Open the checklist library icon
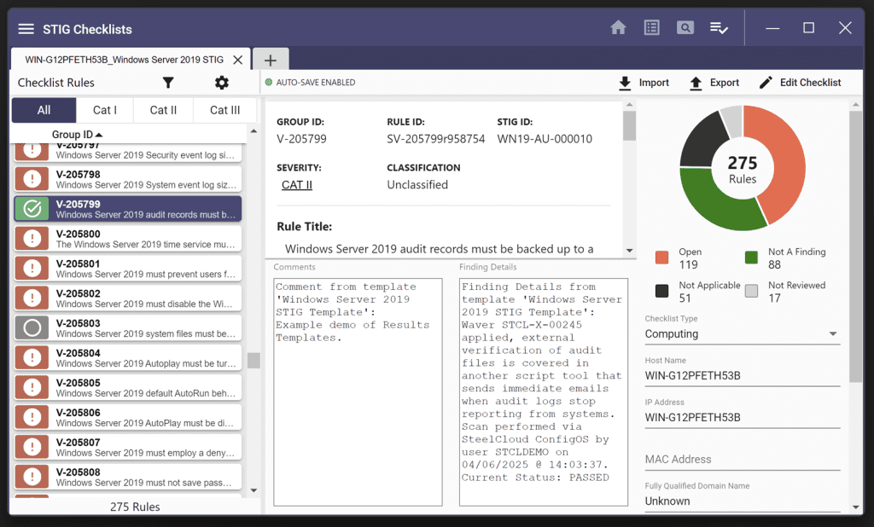Viewport: 874px width, 527px height. [651, 26]
